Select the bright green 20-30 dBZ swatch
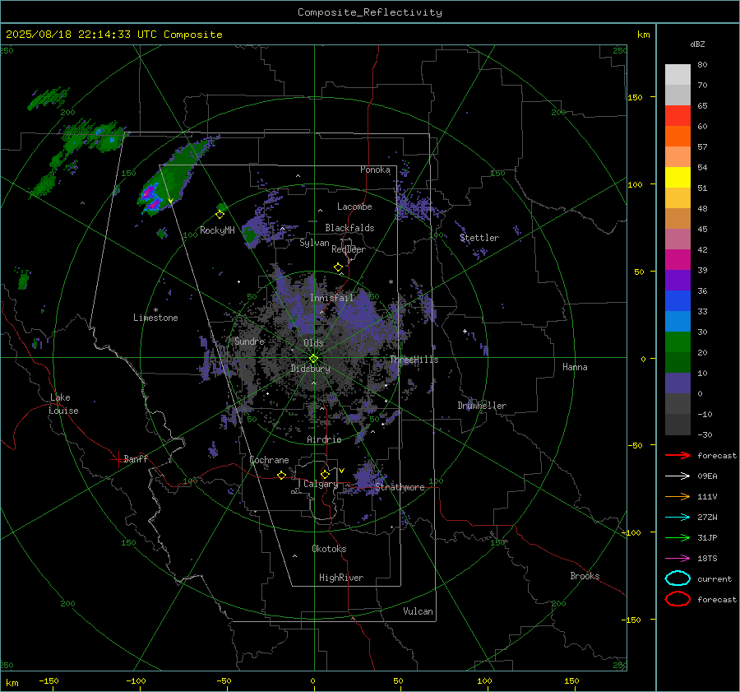 [x=678, y=342]
